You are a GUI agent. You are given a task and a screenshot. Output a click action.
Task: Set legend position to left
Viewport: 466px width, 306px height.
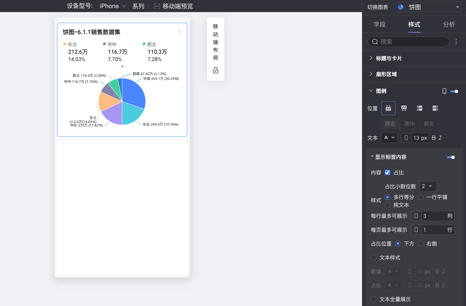tap(420, 108)
